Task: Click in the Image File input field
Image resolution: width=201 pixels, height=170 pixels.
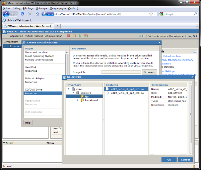Action: (121, 72)
